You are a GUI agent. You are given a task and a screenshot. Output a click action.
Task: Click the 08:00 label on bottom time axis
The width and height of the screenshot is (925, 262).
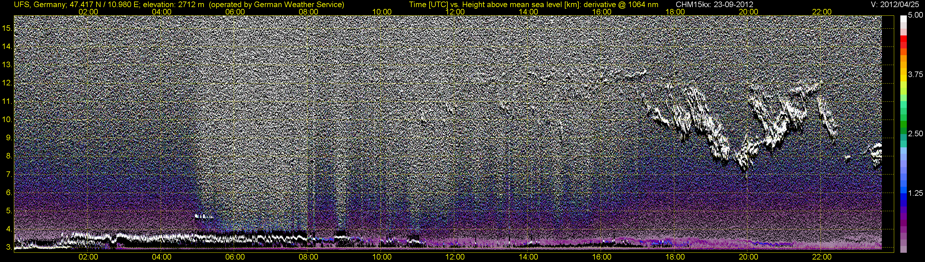pyautogui.click(x=308, y=257)
